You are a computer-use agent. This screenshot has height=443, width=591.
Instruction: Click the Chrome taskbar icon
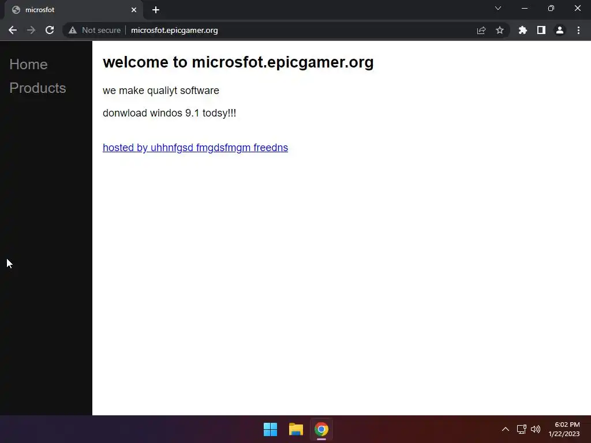click(321, 429)
